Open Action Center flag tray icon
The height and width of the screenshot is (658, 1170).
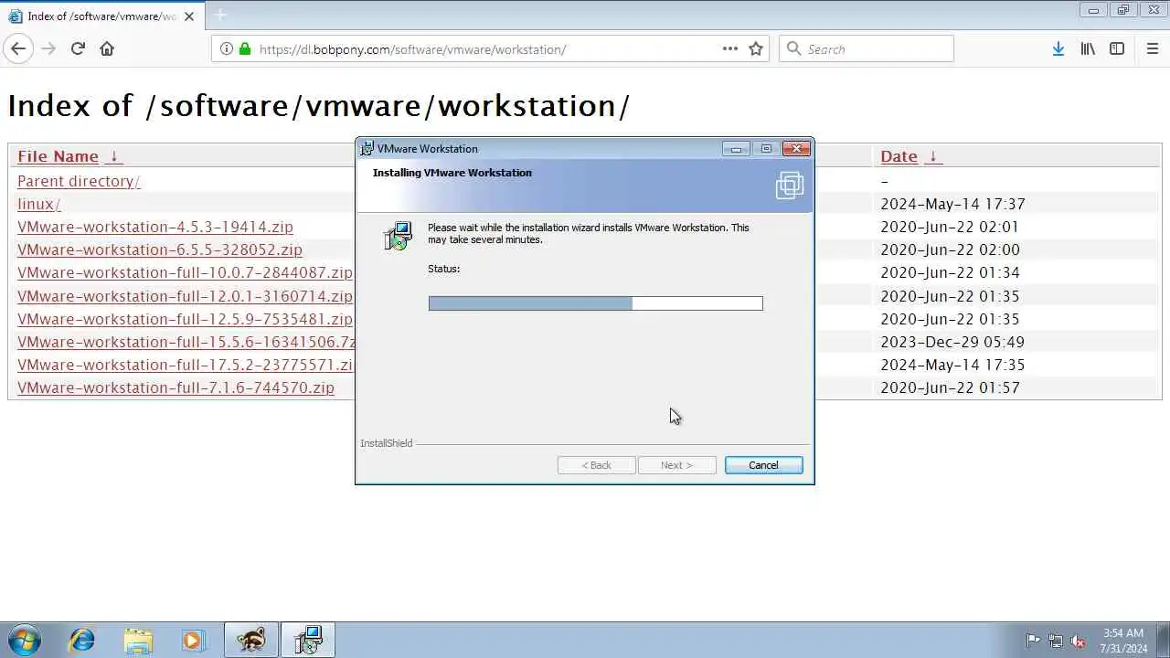click(1033, 641)
